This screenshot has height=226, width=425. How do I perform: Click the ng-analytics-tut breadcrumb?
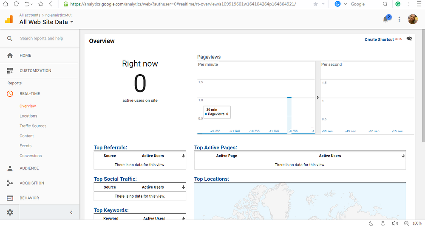point(59,15)
